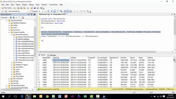This screenshot has height=99, width=176.
Task: Click the New Query button
Action: [7, 8]
